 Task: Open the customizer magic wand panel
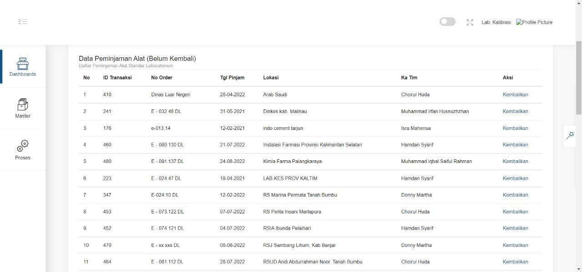(570, 135)
